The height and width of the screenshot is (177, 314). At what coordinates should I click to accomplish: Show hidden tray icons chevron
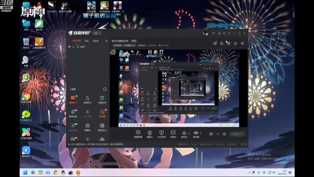coord(250,173)
